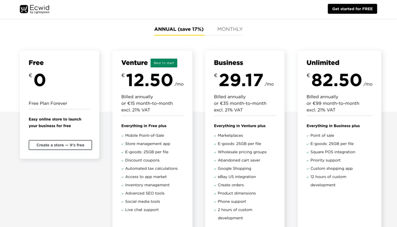The width and height of the screenshot is (397, 227).
Task: Click 'eBay US integration' feature text
Action: [x=237, y=177]
